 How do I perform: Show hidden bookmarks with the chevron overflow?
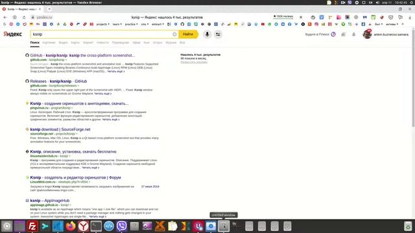point(403,24)
